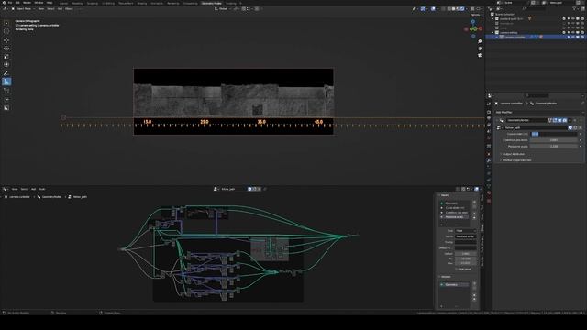Move selected input socket down
The image size is (587, 330).
point(474,218)
